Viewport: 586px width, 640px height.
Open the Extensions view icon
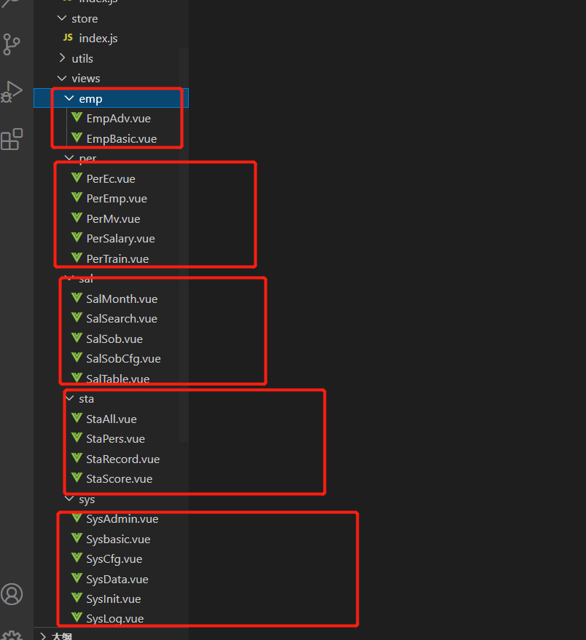pos(12,139)
